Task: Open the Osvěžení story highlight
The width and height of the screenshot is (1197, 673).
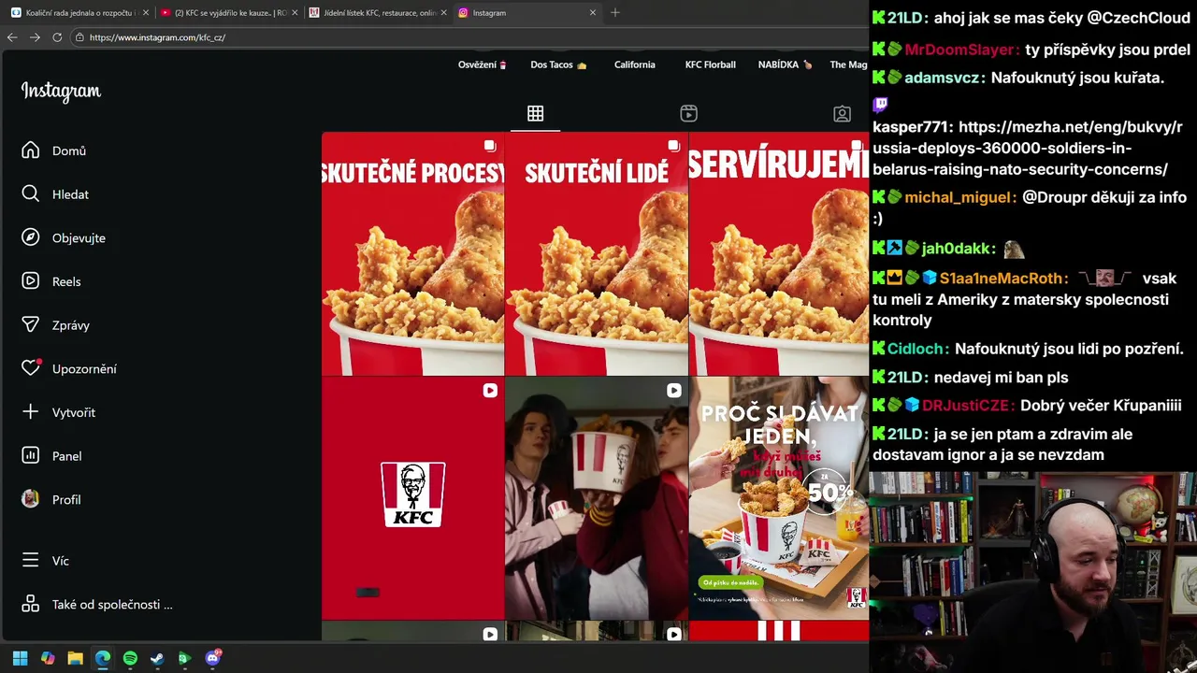Action: click(x=483, y=64)
